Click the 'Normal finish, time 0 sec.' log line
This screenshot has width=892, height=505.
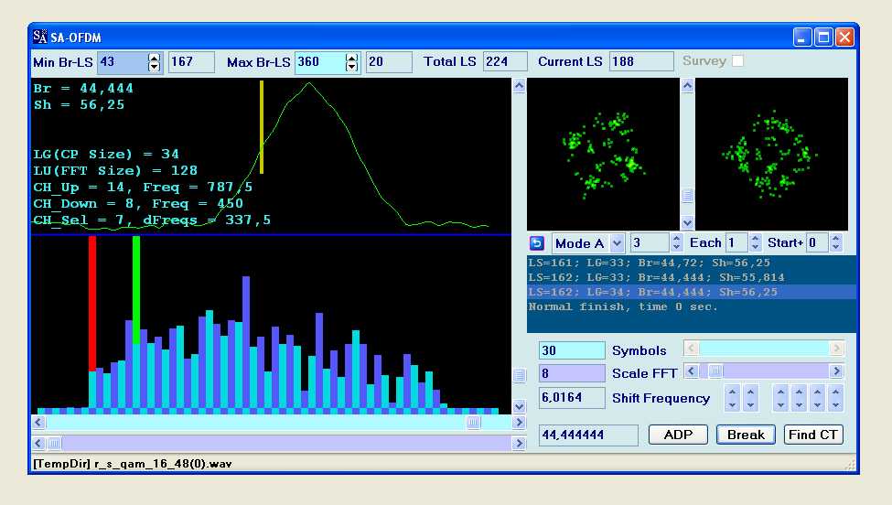pyautogui.click(x=692, y=307)
